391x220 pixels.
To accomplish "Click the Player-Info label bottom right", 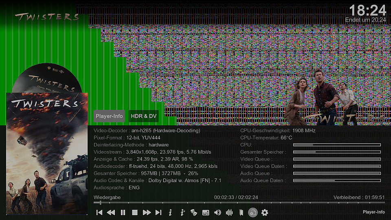I will pos(374,212).
